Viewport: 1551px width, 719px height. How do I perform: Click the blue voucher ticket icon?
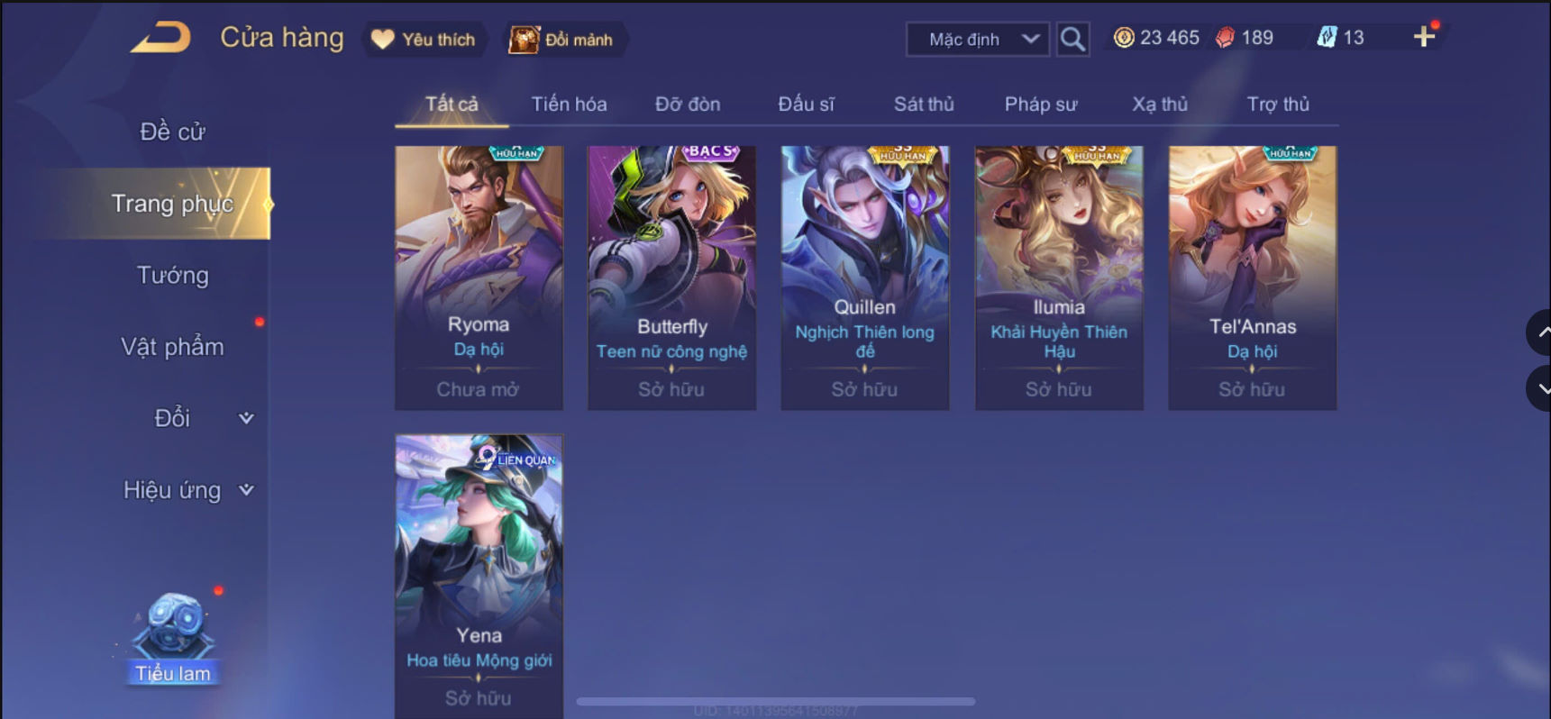pos(1327,38)
